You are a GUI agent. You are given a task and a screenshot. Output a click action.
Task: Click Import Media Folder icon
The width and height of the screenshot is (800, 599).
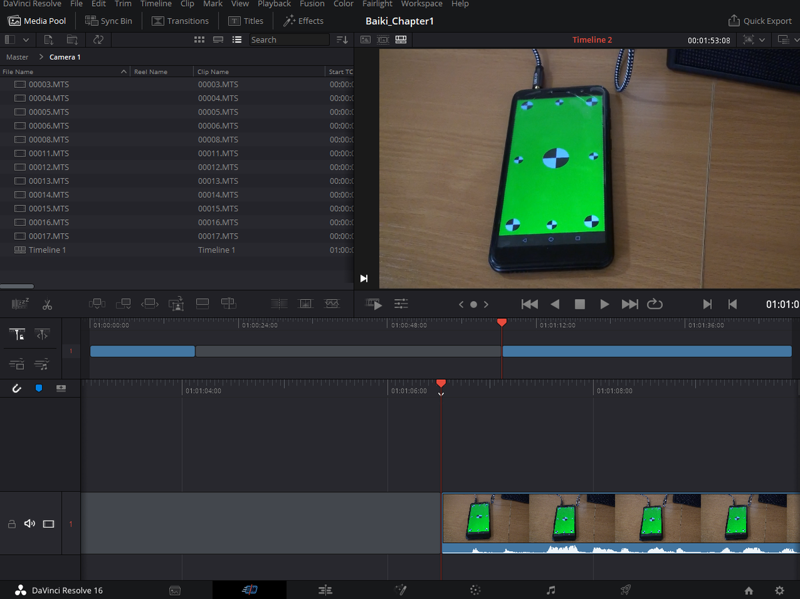[x=73, y=40]
